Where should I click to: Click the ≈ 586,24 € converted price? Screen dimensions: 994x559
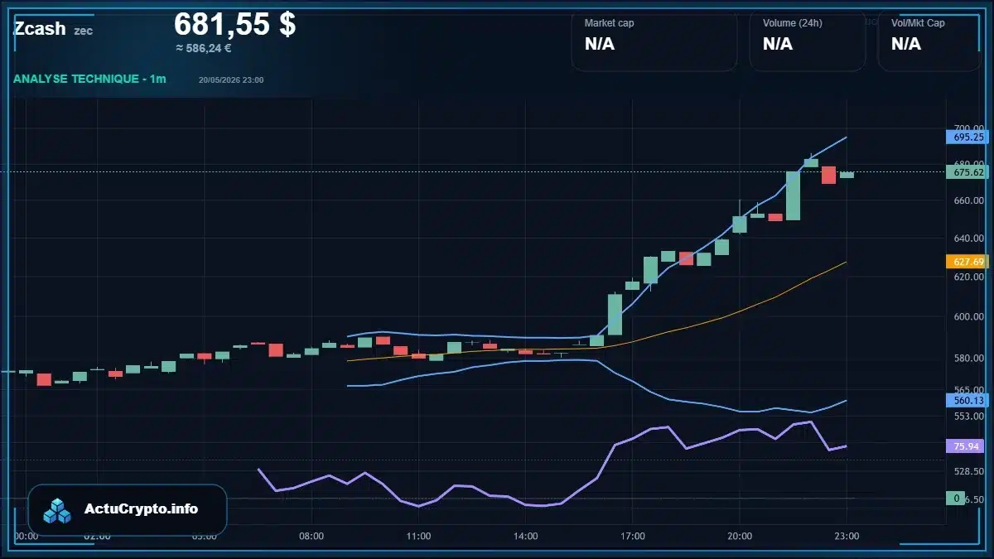coord(204,48)
